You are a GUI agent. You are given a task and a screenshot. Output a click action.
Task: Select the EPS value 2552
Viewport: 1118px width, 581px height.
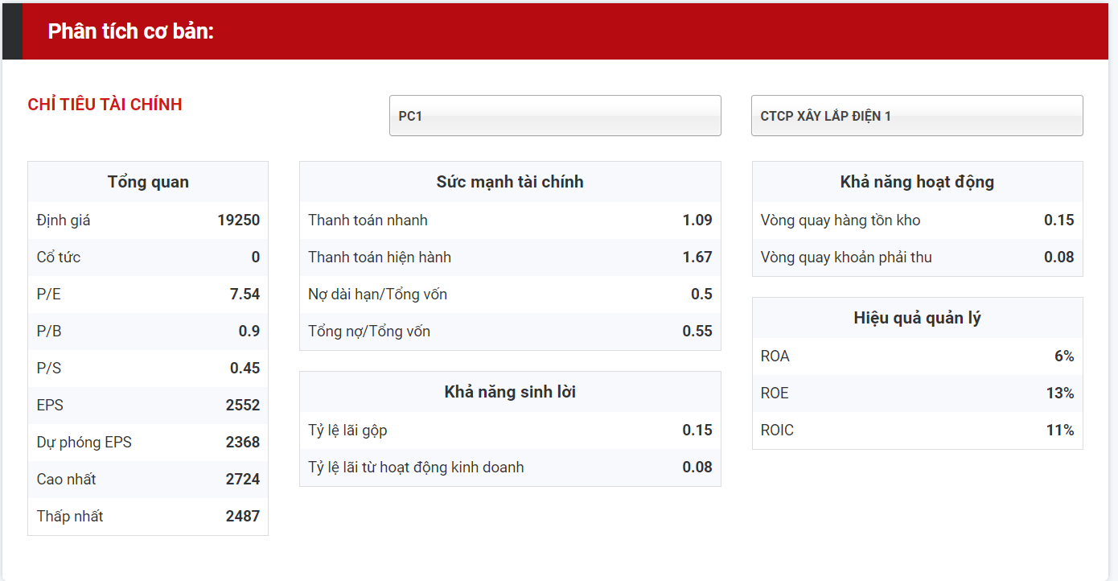pos(243,406)
